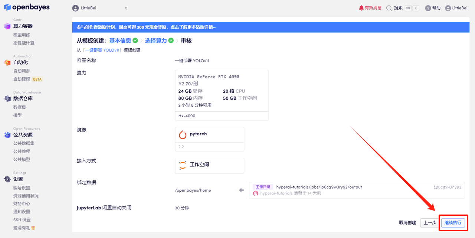Screen dimensions: 475x238
Task: Click the 取消创建 link
Action: (x=407, y=223)
